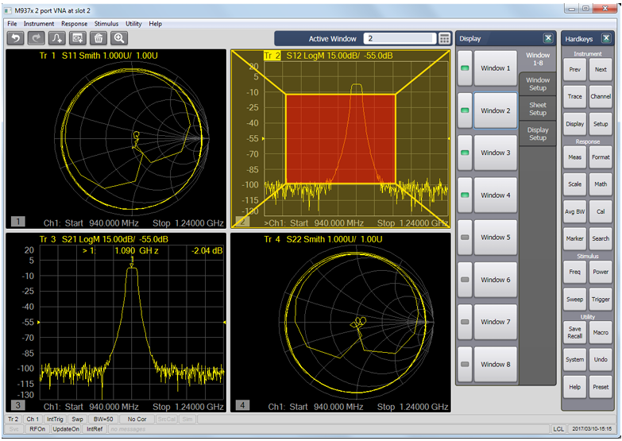Click the Trigger hardkey
Screen dimensions: 622x441
601,300
